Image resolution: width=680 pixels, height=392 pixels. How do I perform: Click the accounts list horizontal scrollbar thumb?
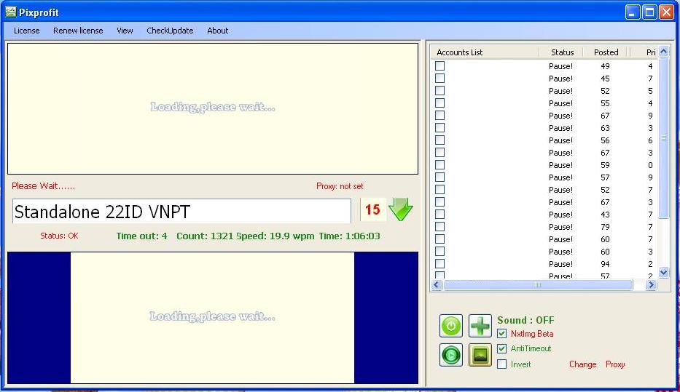pyautogui.click(x=538, y=284)
